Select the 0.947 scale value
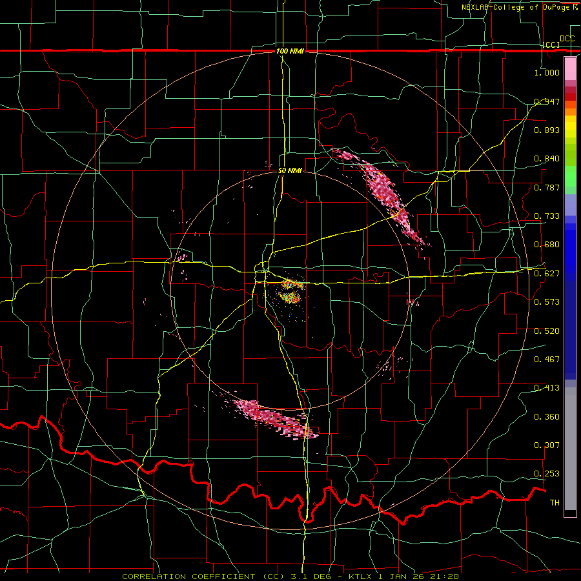Viewport: 581px width, 581px height. click(547, 101)
